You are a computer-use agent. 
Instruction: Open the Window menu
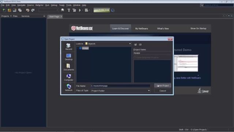[x=77, y=5]
